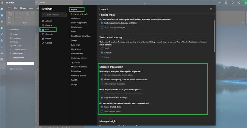Choose Medium text size

(102, 53)
